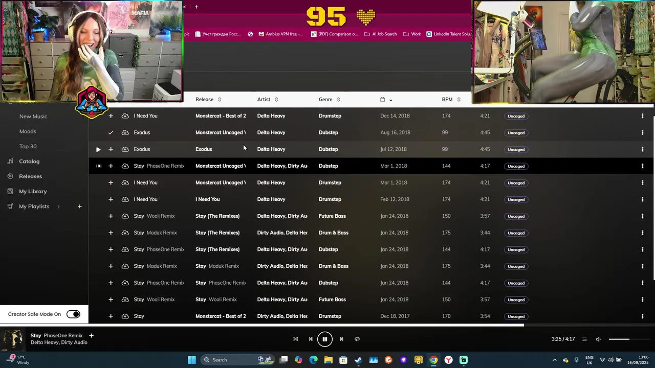Go to the Releases section

30,176
